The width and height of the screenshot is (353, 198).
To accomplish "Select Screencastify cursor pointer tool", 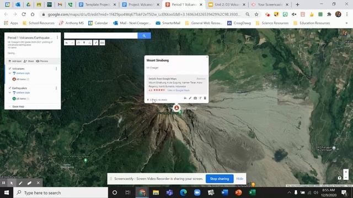I will point(12,183).
